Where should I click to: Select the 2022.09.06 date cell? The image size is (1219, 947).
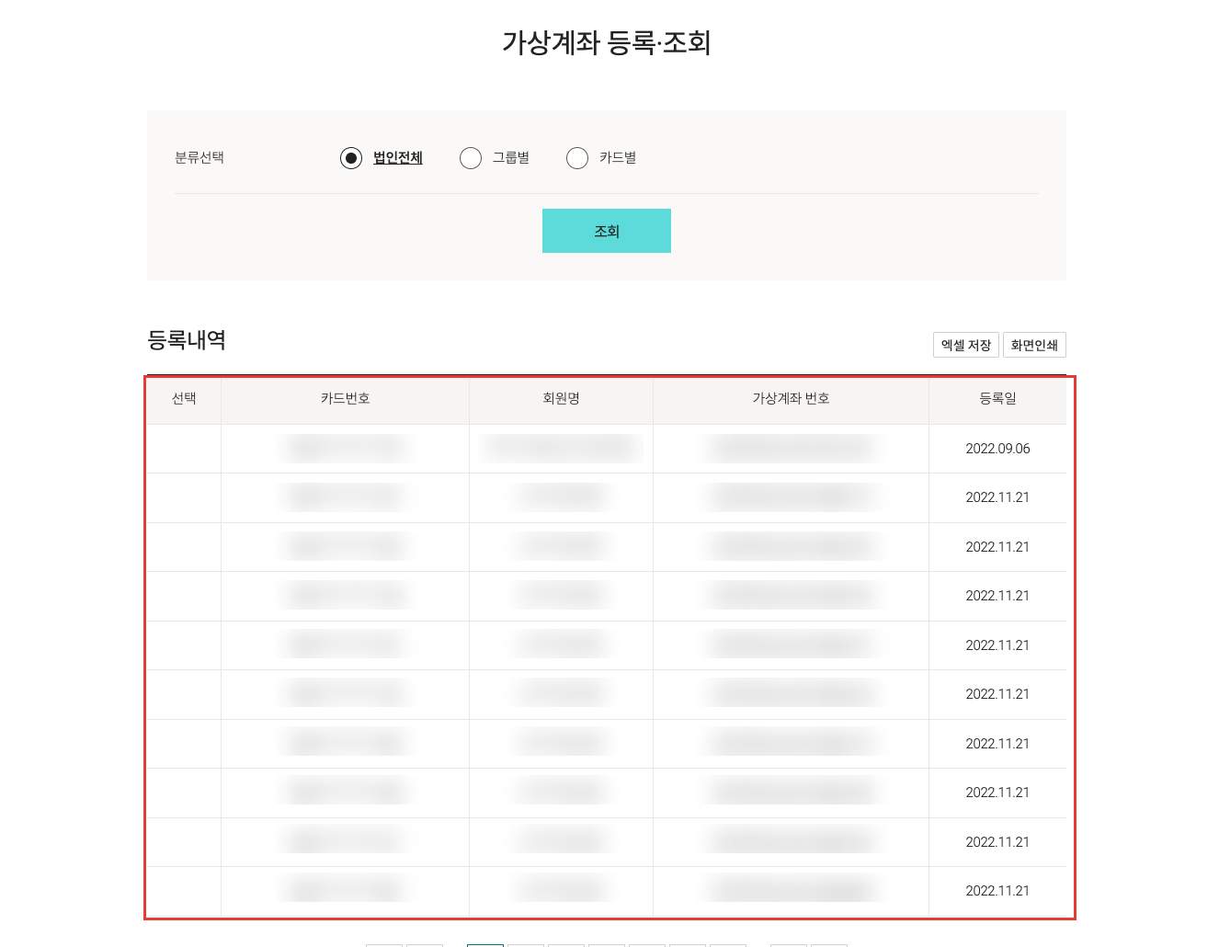997,449
